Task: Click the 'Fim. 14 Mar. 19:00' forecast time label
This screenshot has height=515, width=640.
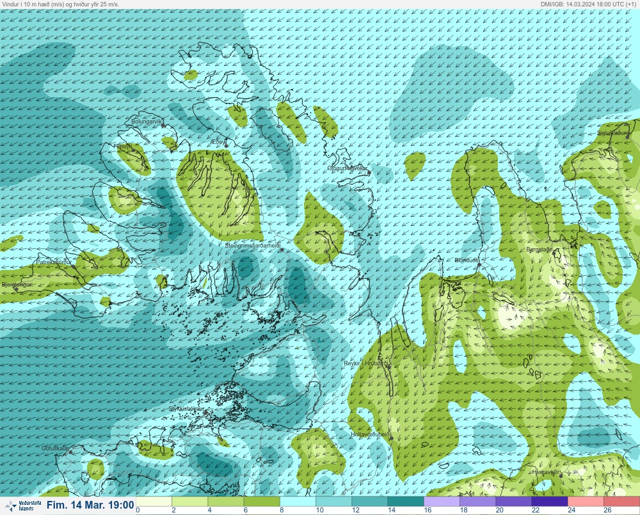Action: coord(90,505)
